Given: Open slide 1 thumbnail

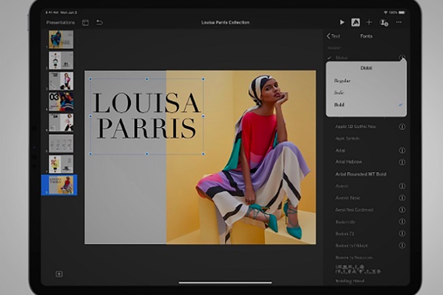Looking at the screenshot, I should [61, 40].
